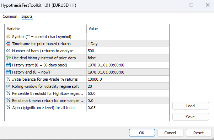Image resolution: width=214 pixels, height=140 pixels.
Task: Reset all inputs to defaults
Action: 199,133
